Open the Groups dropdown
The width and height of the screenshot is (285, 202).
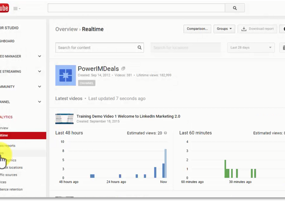[x=224, y=29]
